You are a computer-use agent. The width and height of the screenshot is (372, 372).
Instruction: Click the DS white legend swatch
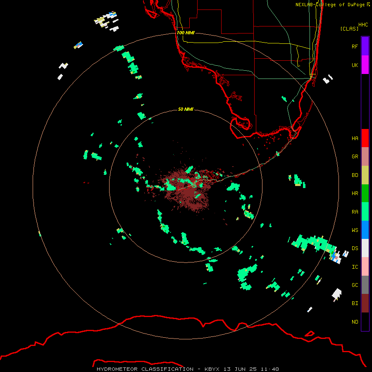365,248
